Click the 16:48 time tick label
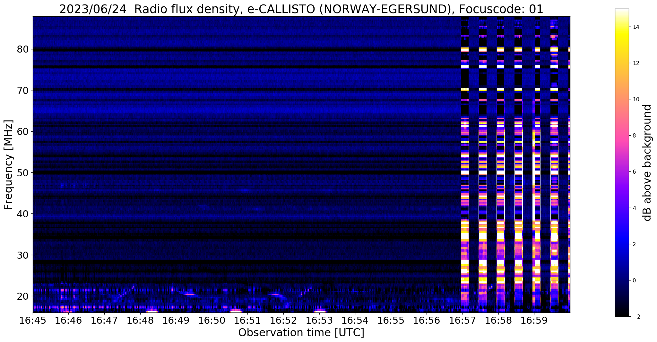 click(x=140, y=321)
